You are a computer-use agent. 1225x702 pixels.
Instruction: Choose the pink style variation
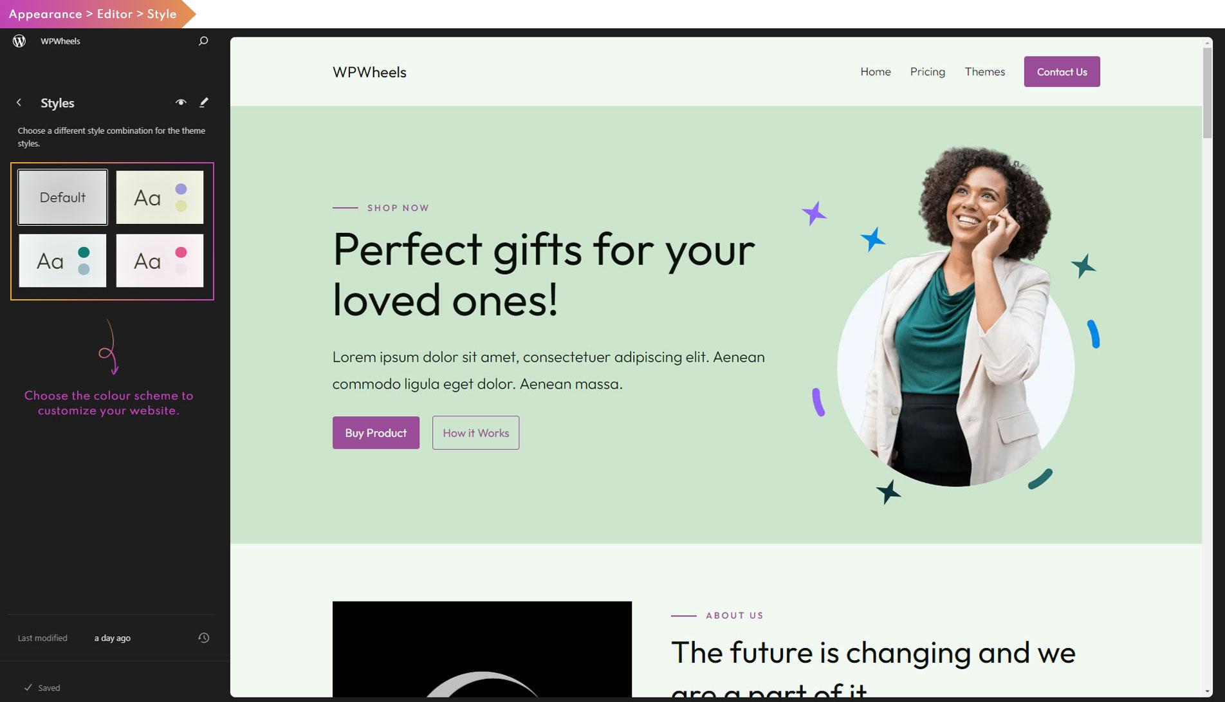[x=160, y=261]
